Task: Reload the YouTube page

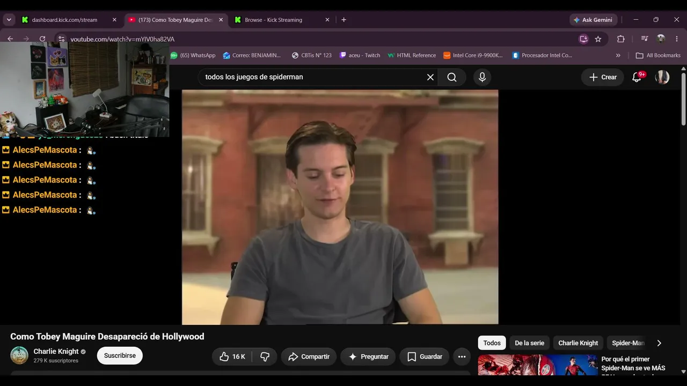Action: tap(42, 39)
